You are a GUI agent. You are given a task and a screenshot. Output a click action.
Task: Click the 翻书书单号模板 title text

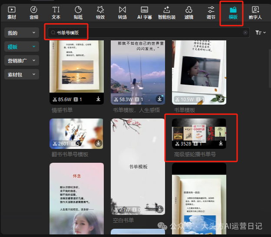click(x=70, y=154)
